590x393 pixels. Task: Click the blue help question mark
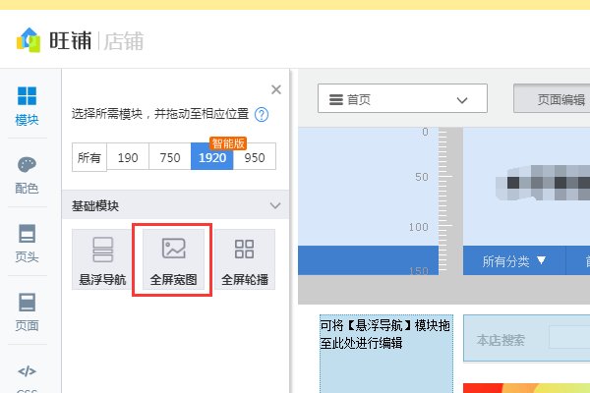pos(262,114)
